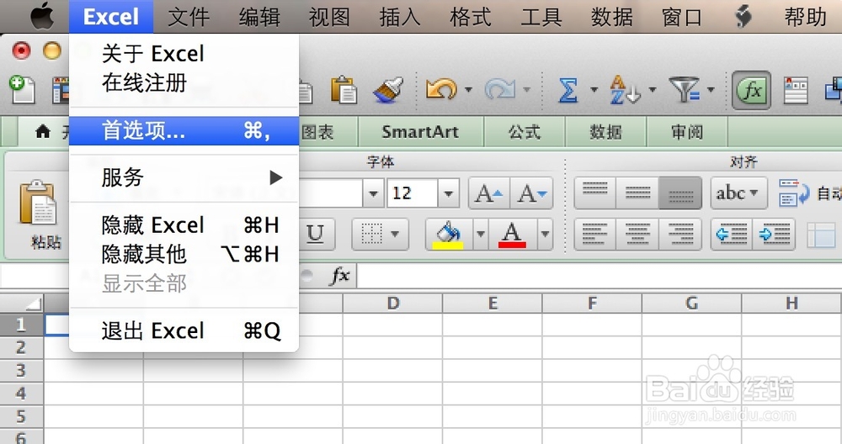Open the font name dropdown arrow
Screen dimensions: 842x444
coord(373,193)
